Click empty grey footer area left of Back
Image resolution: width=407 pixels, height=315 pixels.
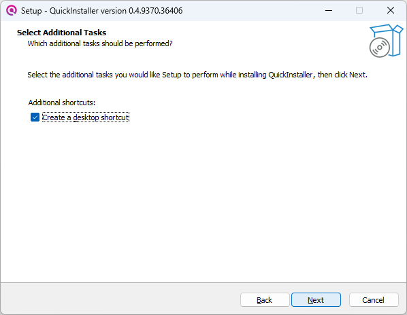pos(119,300)
